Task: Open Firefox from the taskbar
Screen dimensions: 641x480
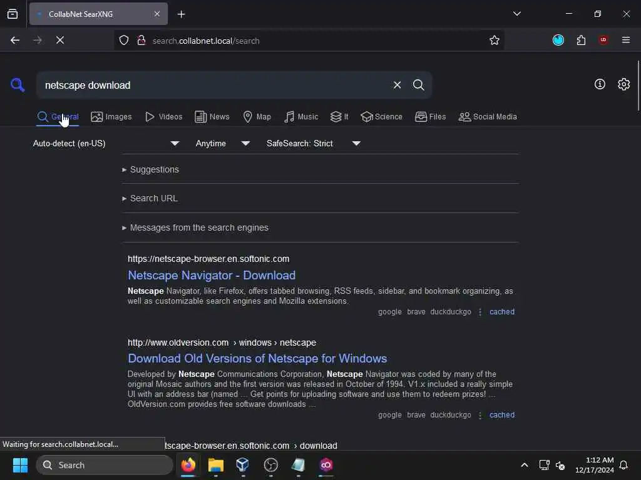Action: pos(188,465)
